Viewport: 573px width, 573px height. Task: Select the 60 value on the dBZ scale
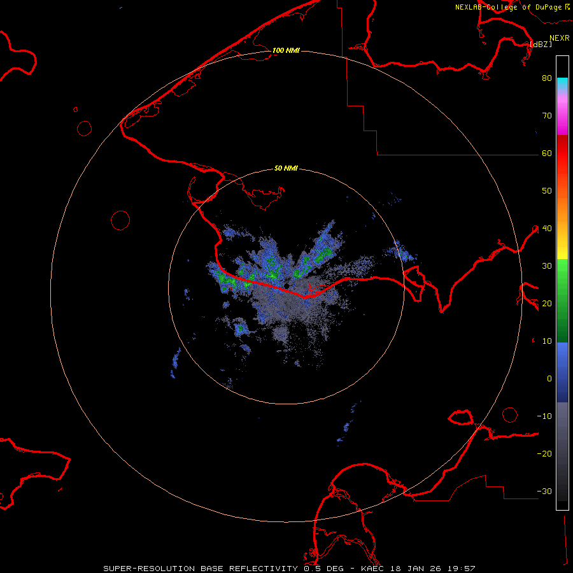(x=547, y=153)
